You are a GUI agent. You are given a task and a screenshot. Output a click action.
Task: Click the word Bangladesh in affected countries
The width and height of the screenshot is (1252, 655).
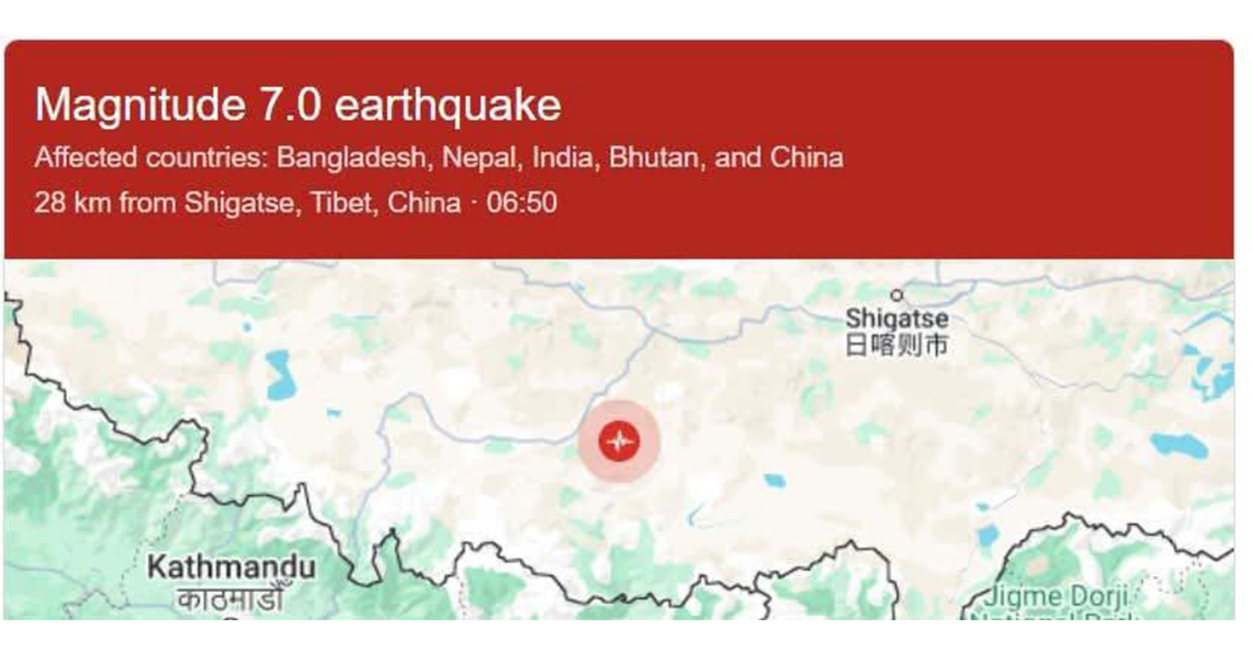click(351, 157)
